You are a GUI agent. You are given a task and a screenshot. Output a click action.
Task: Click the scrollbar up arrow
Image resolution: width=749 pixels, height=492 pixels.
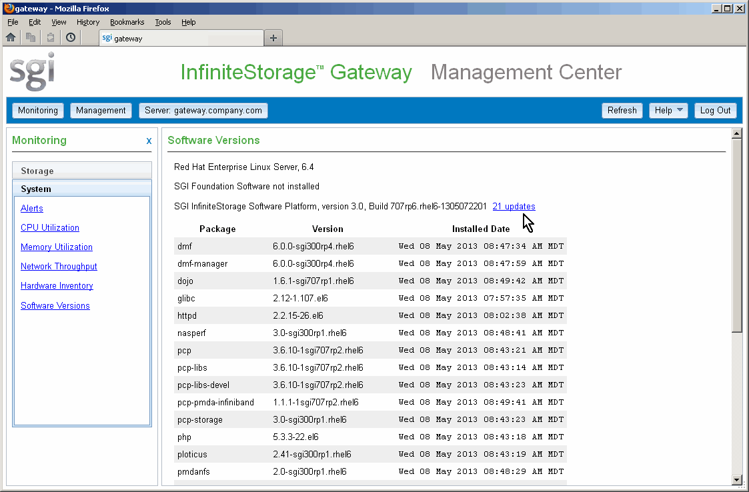pyautogui.click(x=736, y=133)
